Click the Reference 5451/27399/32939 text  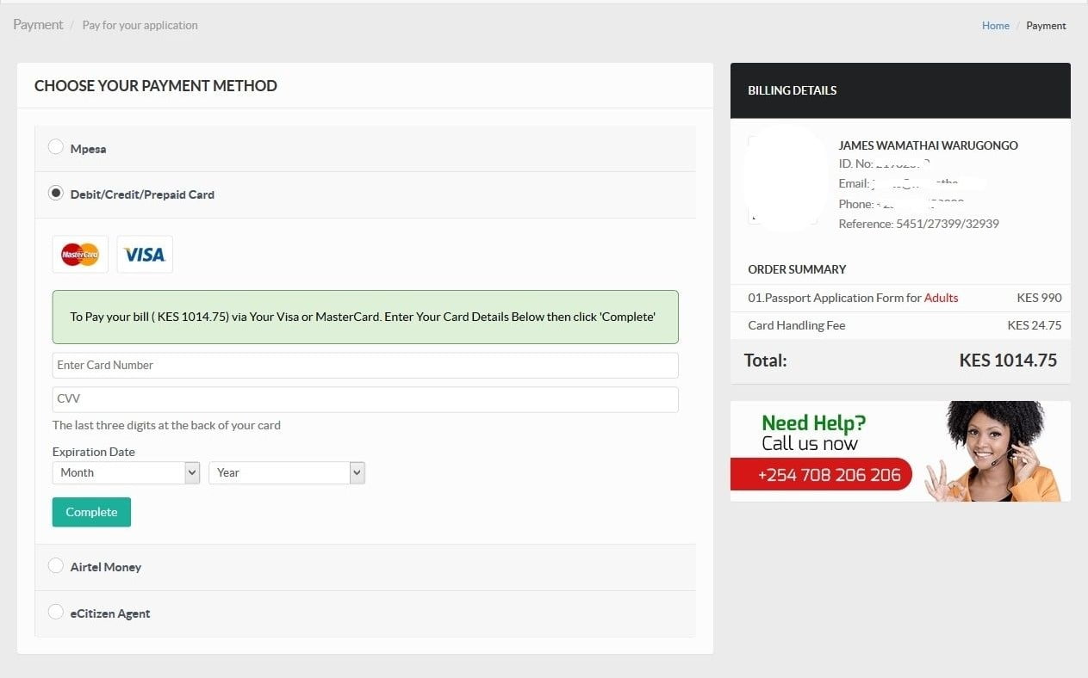tap(918, 224)
